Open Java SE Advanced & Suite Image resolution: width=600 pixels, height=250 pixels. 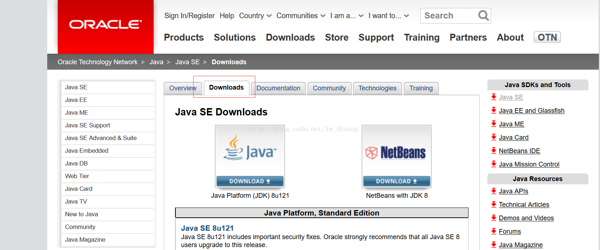[x=107, y=138]
